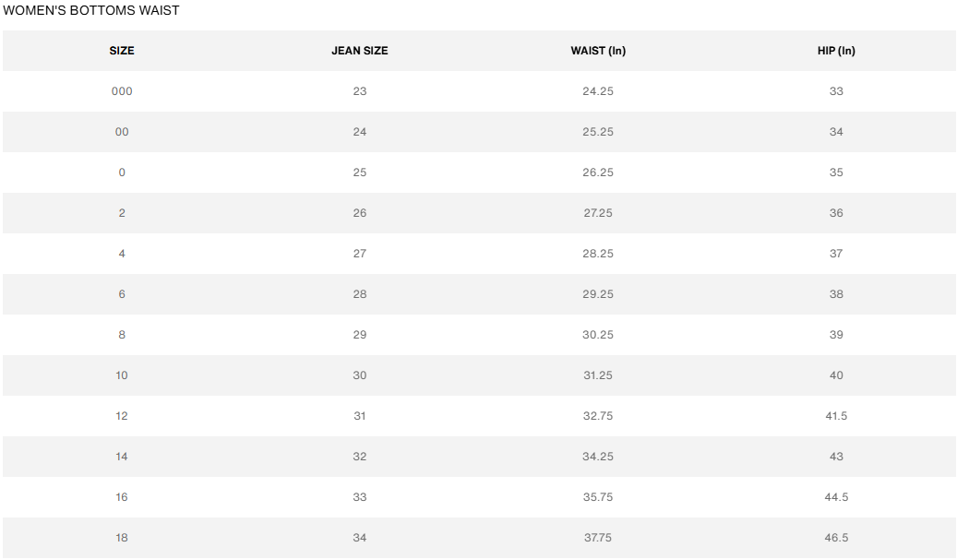Select the 41.5 hip measurement

point(836,416)
